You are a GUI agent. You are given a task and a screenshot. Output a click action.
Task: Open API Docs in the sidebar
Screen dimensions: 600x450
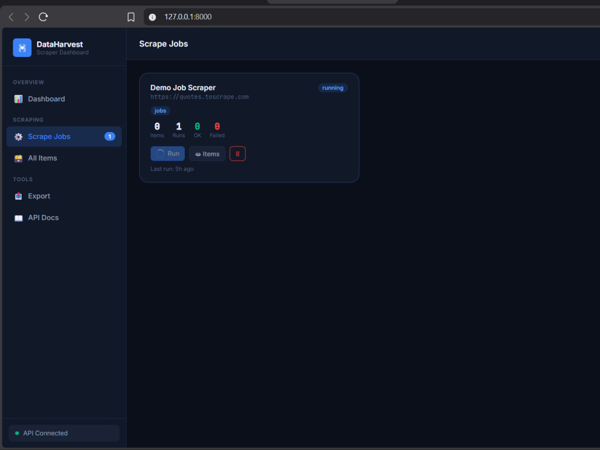[64, 218]
